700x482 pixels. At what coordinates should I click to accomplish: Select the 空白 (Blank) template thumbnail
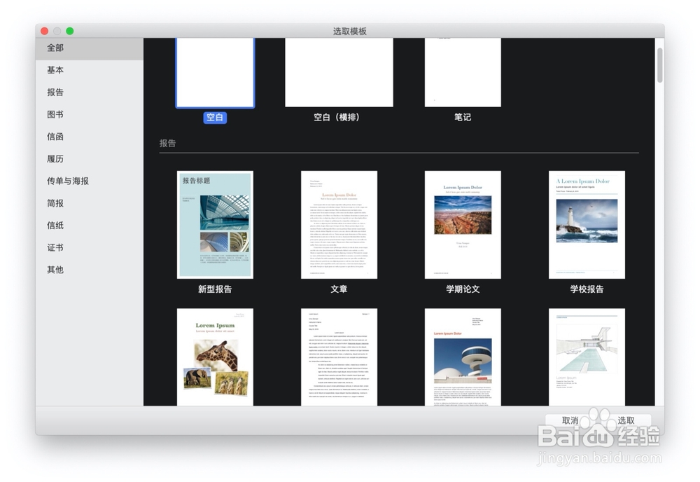point(215,70)
